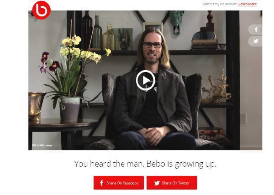The width and height of the screenshot is (274, 195).
Task: Open the Learn More link
Action: (x=248, y=4)
